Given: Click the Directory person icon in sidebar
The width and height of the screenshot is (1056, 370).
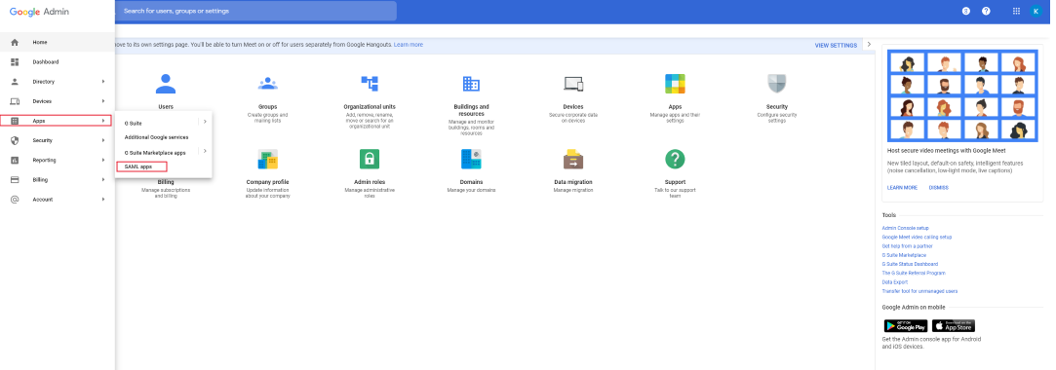Looking at the screenshot, I should (x=15, y=82).
